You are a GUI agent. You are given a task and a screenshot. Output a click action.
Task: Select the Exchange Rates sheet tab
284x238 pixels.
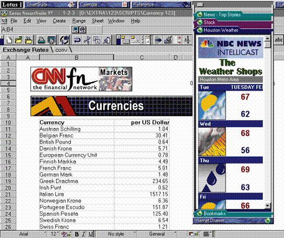click(26, 50)
